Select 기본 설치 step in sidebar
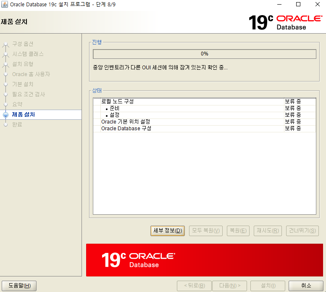Image resolution: width=326 pixels, height=292 pixels. pyautogui.click(x=23, y=84)
